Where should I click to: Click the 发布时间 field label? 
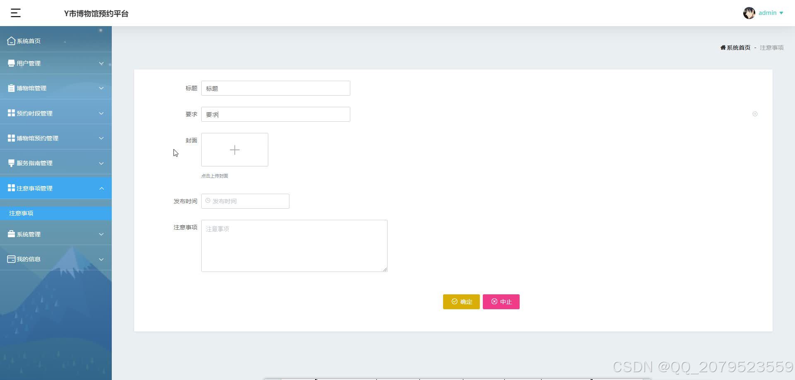185,201
